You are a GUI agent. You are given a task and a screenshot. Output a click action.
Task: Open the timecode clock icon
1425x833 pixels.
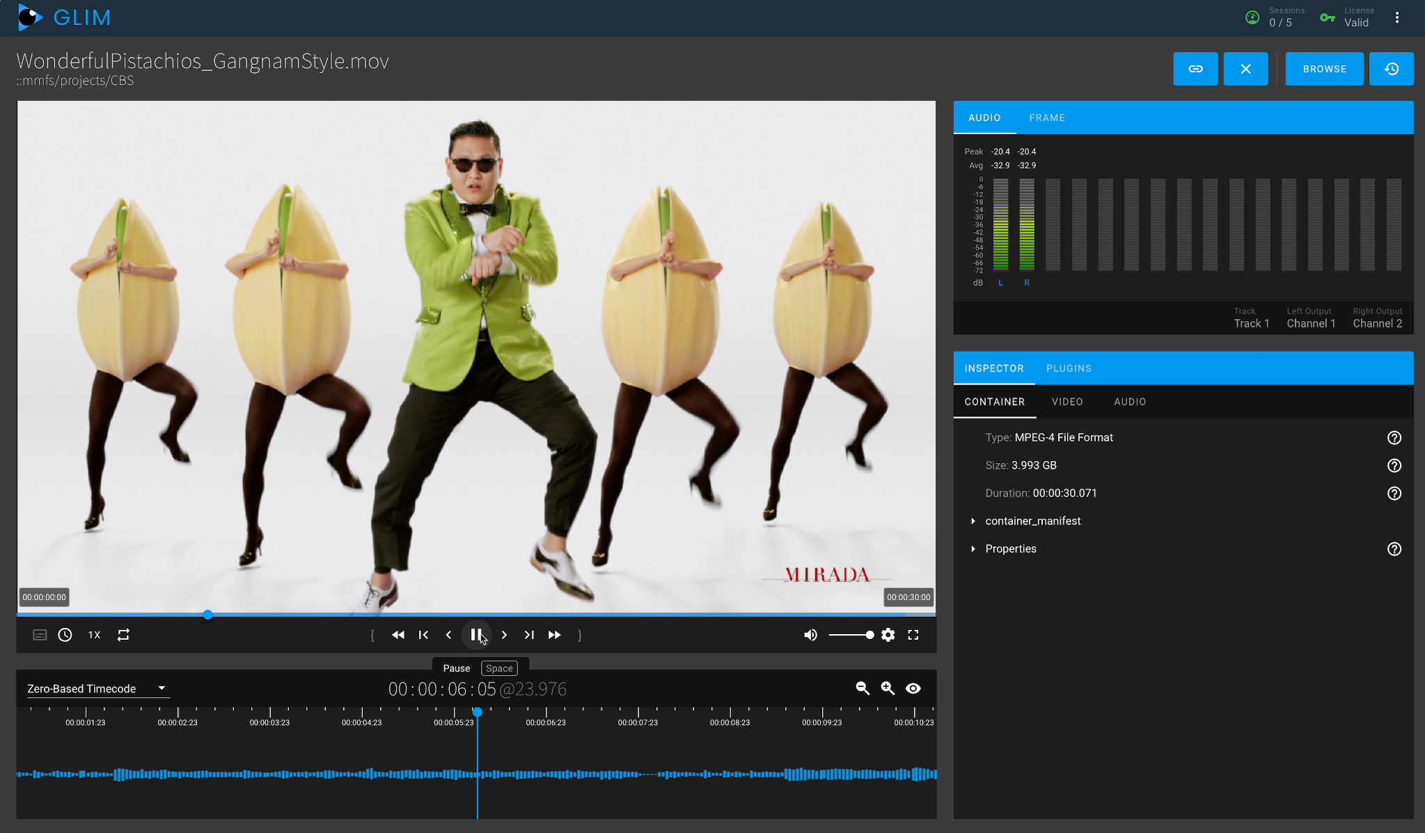point(65,635)
